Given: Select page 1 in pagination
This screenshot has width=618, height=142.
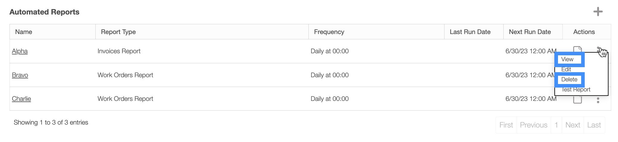Looking at the screenshot, I should [x=556, y=125].
